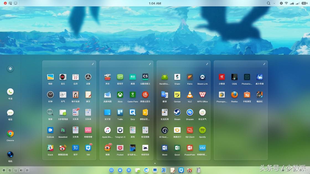
Task: Launch Spotify from the app grid
Action: [202, 130]
